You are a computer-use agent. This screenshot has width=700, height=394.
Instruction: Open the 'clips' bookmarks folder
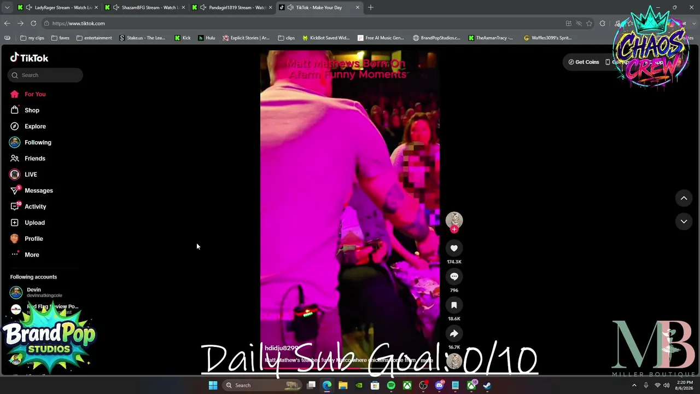point(286,38)
